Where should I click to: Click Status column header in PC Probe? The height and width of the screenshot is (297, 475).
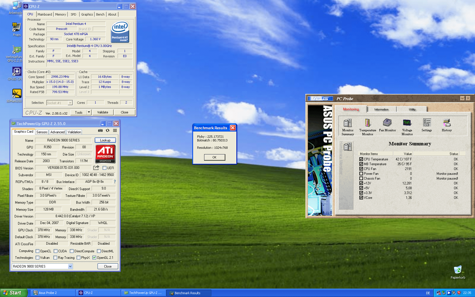pos(436,154)
